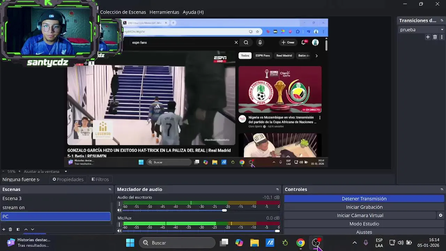Click the 0.0 dB Mic/Aux readout
This screenshot has width=446, height=251.
[x=273, y=218]
